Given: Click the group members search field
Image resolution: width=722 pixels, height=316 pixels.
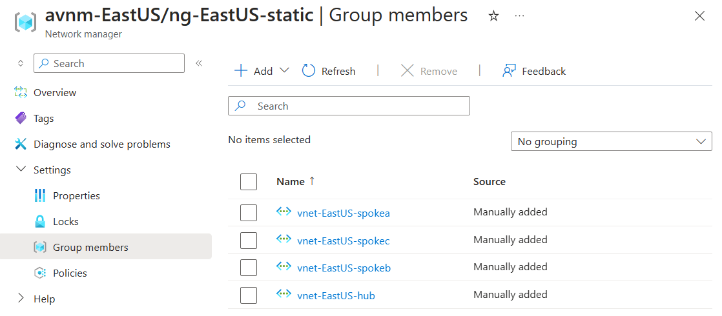Looking at the screenshot, I should 349,106.
